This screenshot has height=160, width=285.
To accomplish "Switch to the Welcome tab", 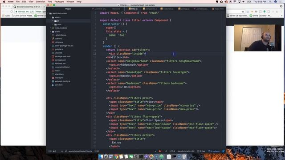I will click(116, 9).
